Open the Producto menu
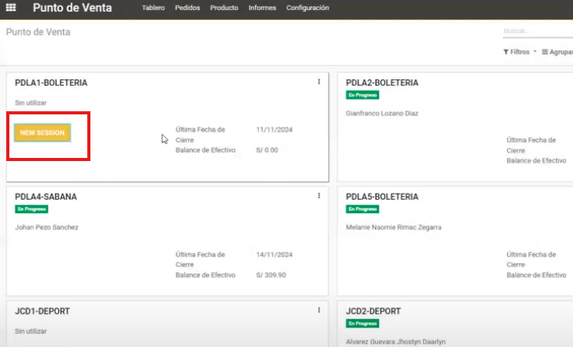This screenshot has width=573, height=347. pyautogui.click(x=225, y=8)
